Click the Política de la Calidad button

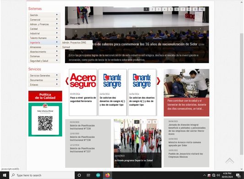(x=45, y=96)
